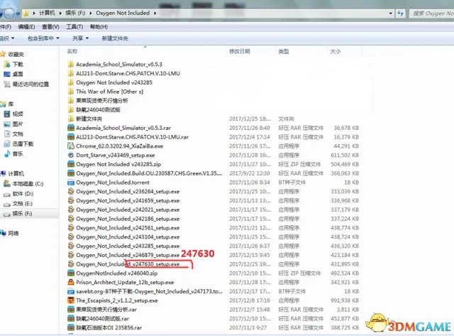The height and width of the screenshot is (336, 454).
Task: Expand the arrow after Oxygen Not Included breadcrumb
Action: click(x=155, y=13)
